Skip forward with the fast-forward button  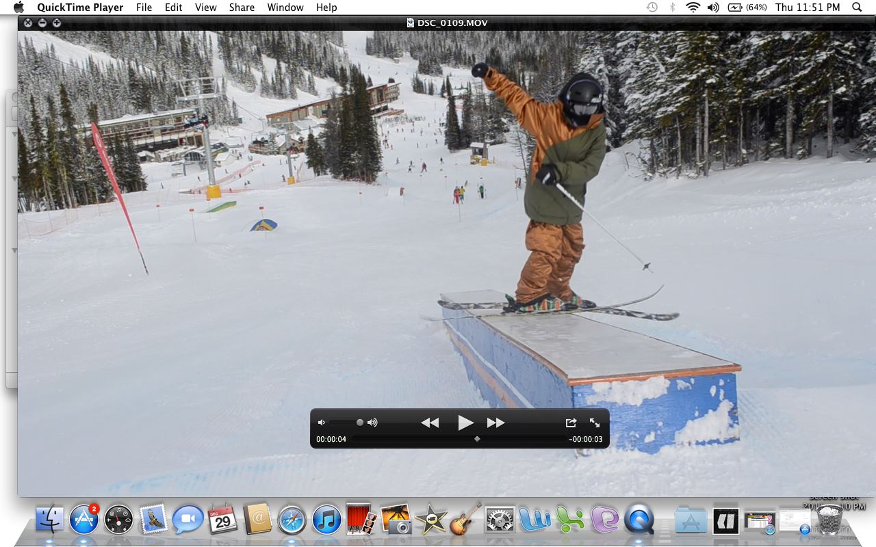pos(496,423)
